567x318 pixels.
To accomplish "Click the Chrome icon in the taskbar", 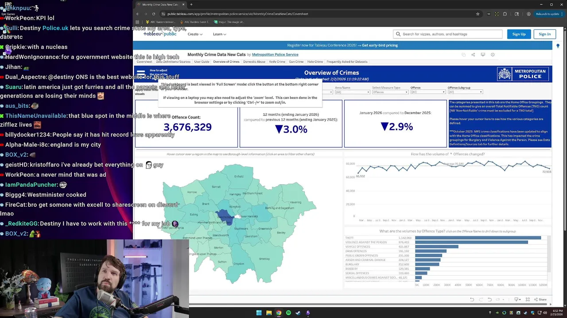I will tap(279, 313).
